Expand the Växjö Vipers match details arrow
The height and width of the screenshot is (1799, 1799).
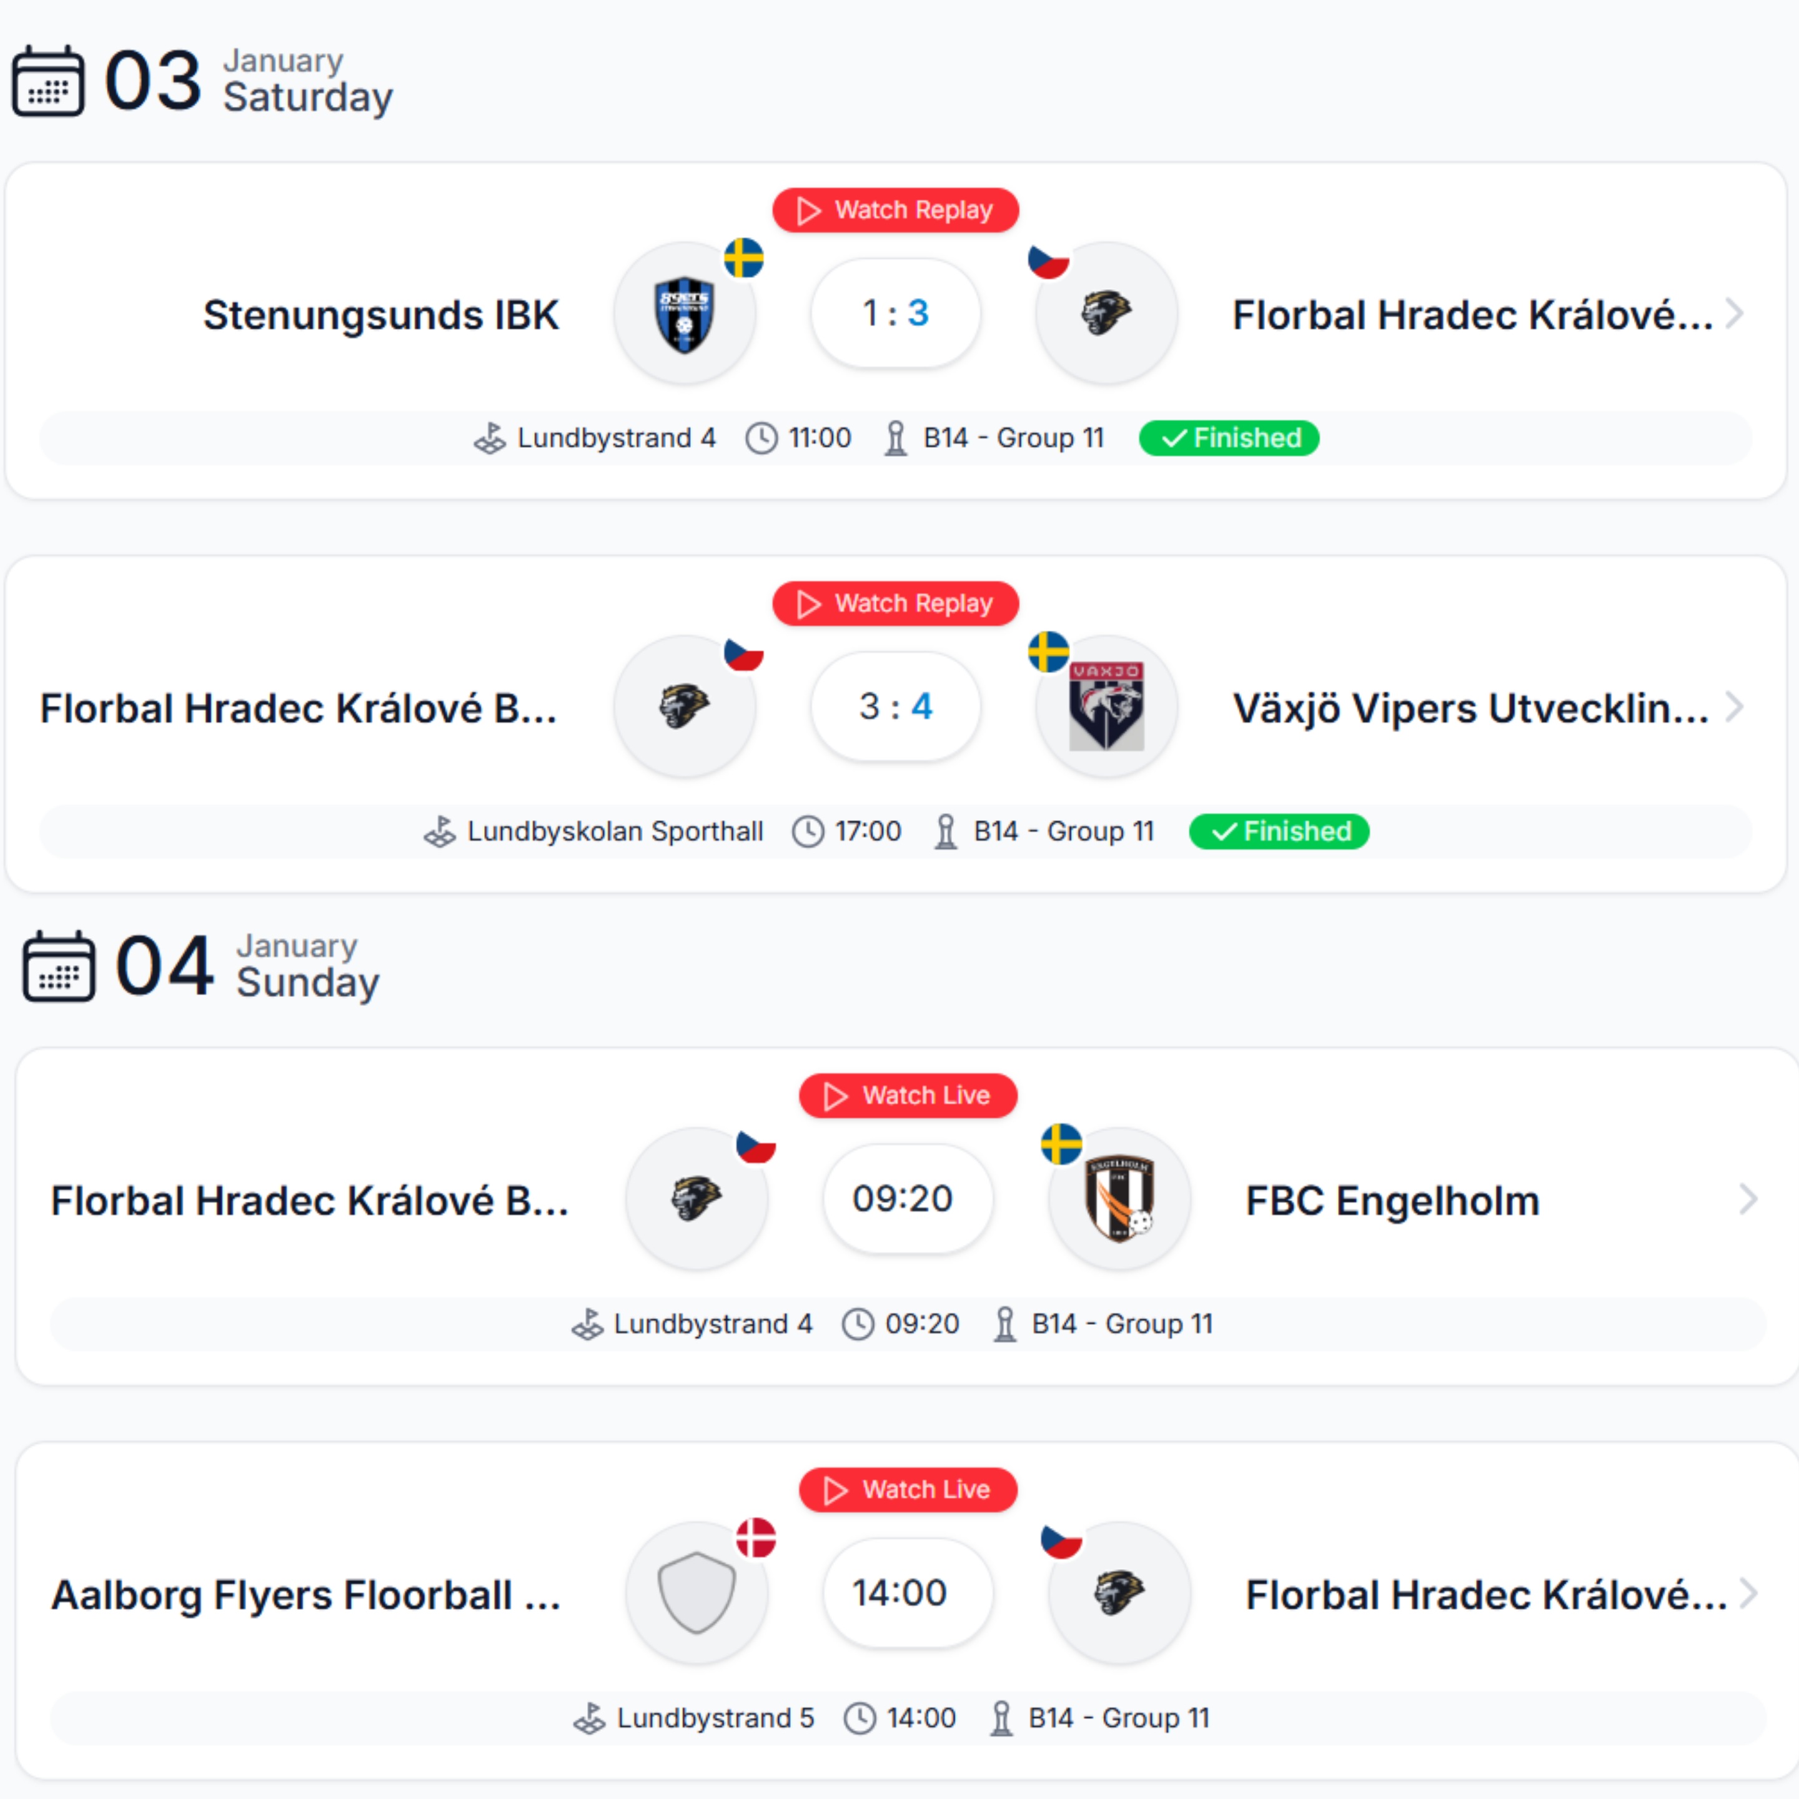(1734, 706)
